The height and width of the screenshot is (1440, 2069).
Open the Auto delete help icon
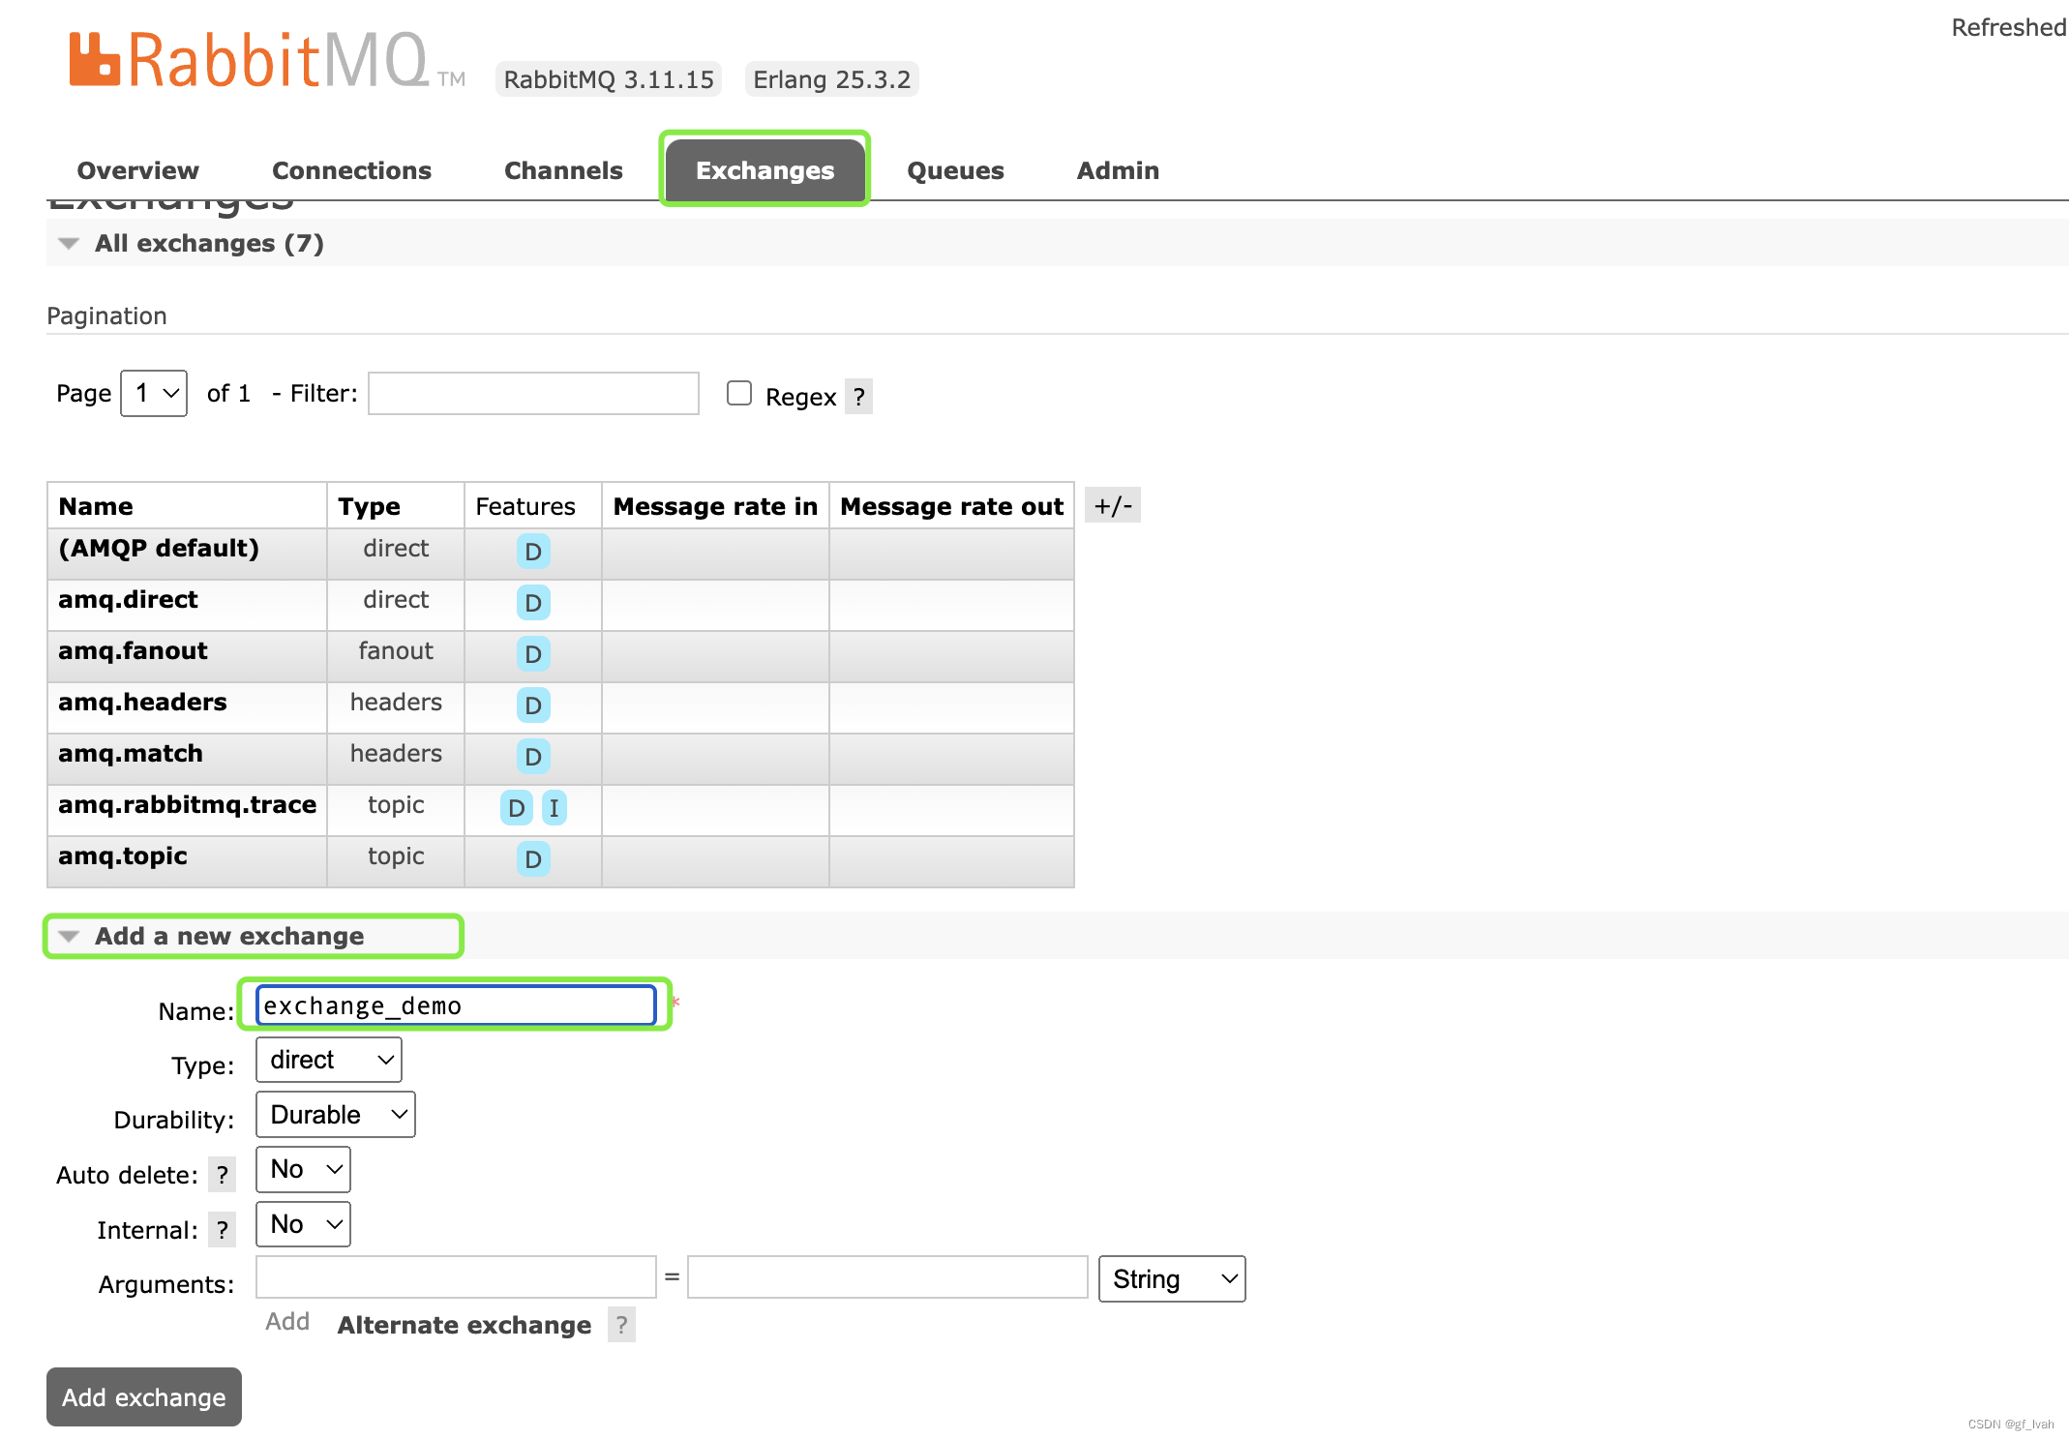pos(223,1175)
